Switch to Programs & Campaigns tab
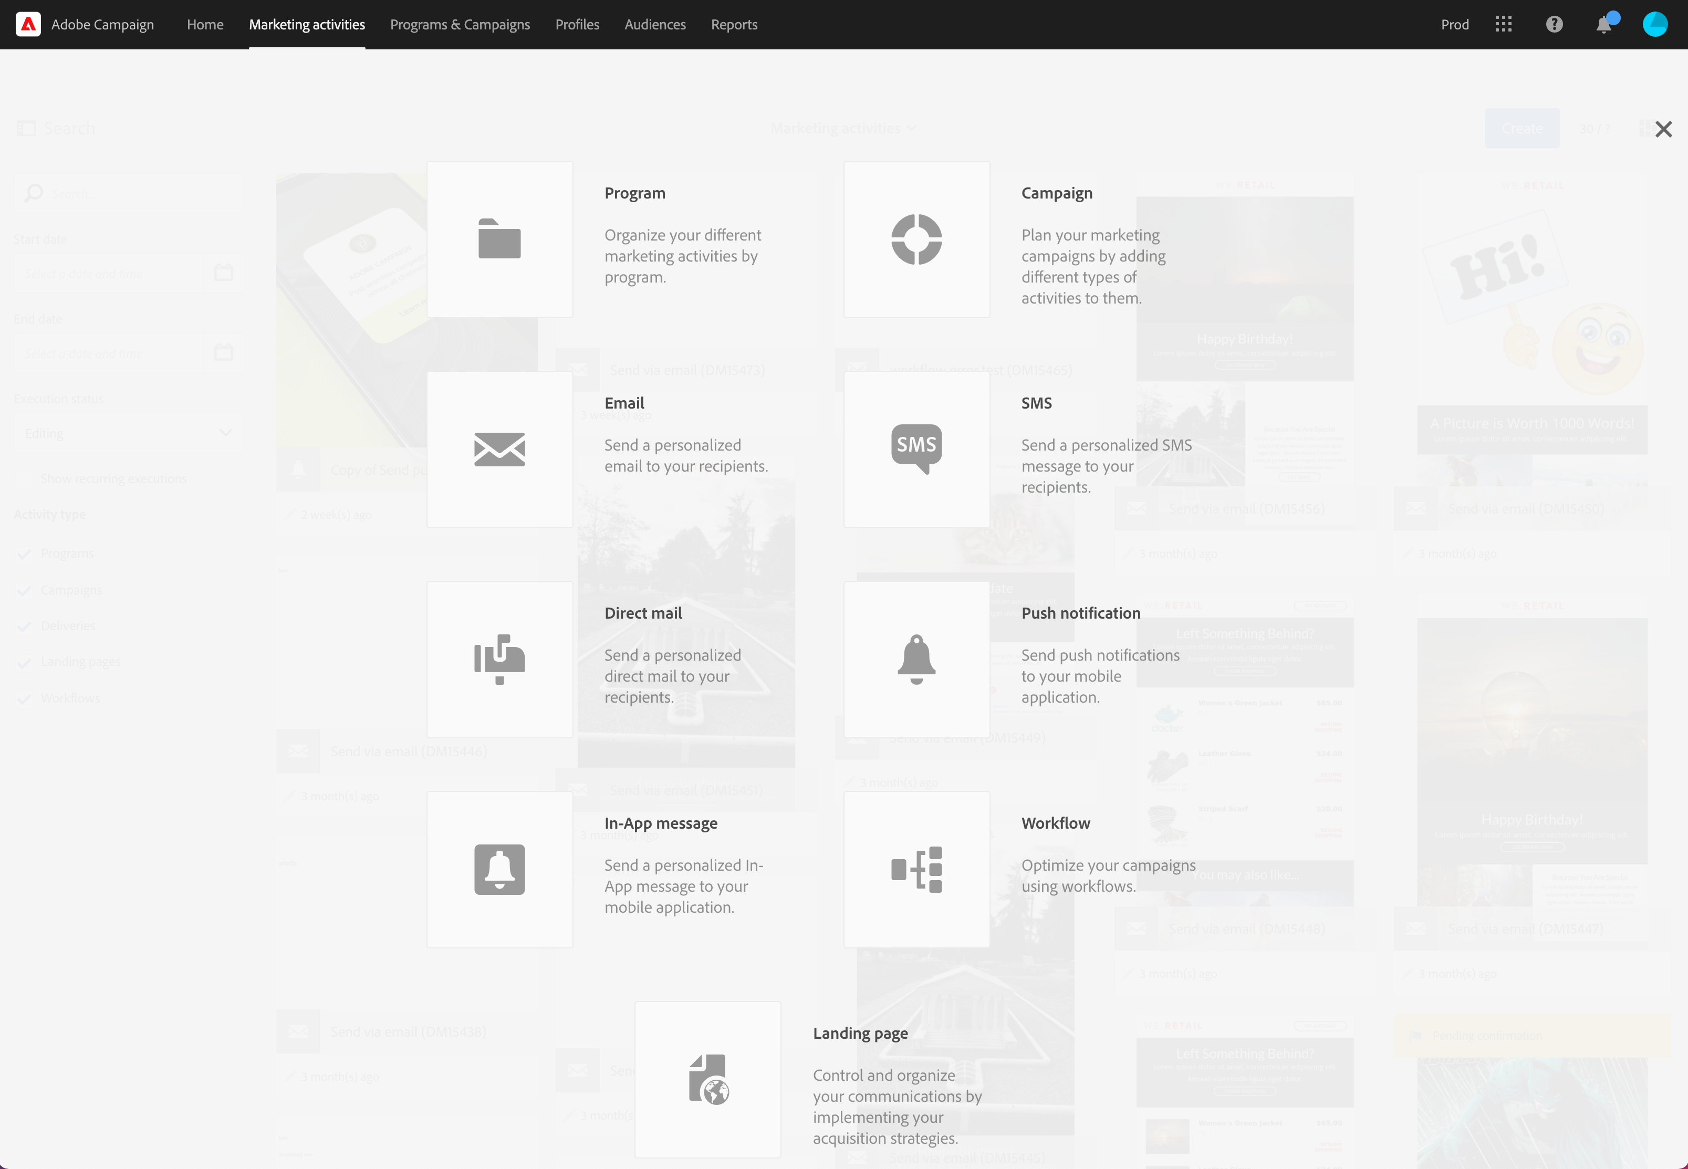 460,24
